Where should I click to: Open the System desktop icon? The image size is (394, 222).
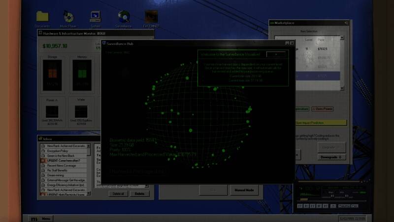(96, 18)
